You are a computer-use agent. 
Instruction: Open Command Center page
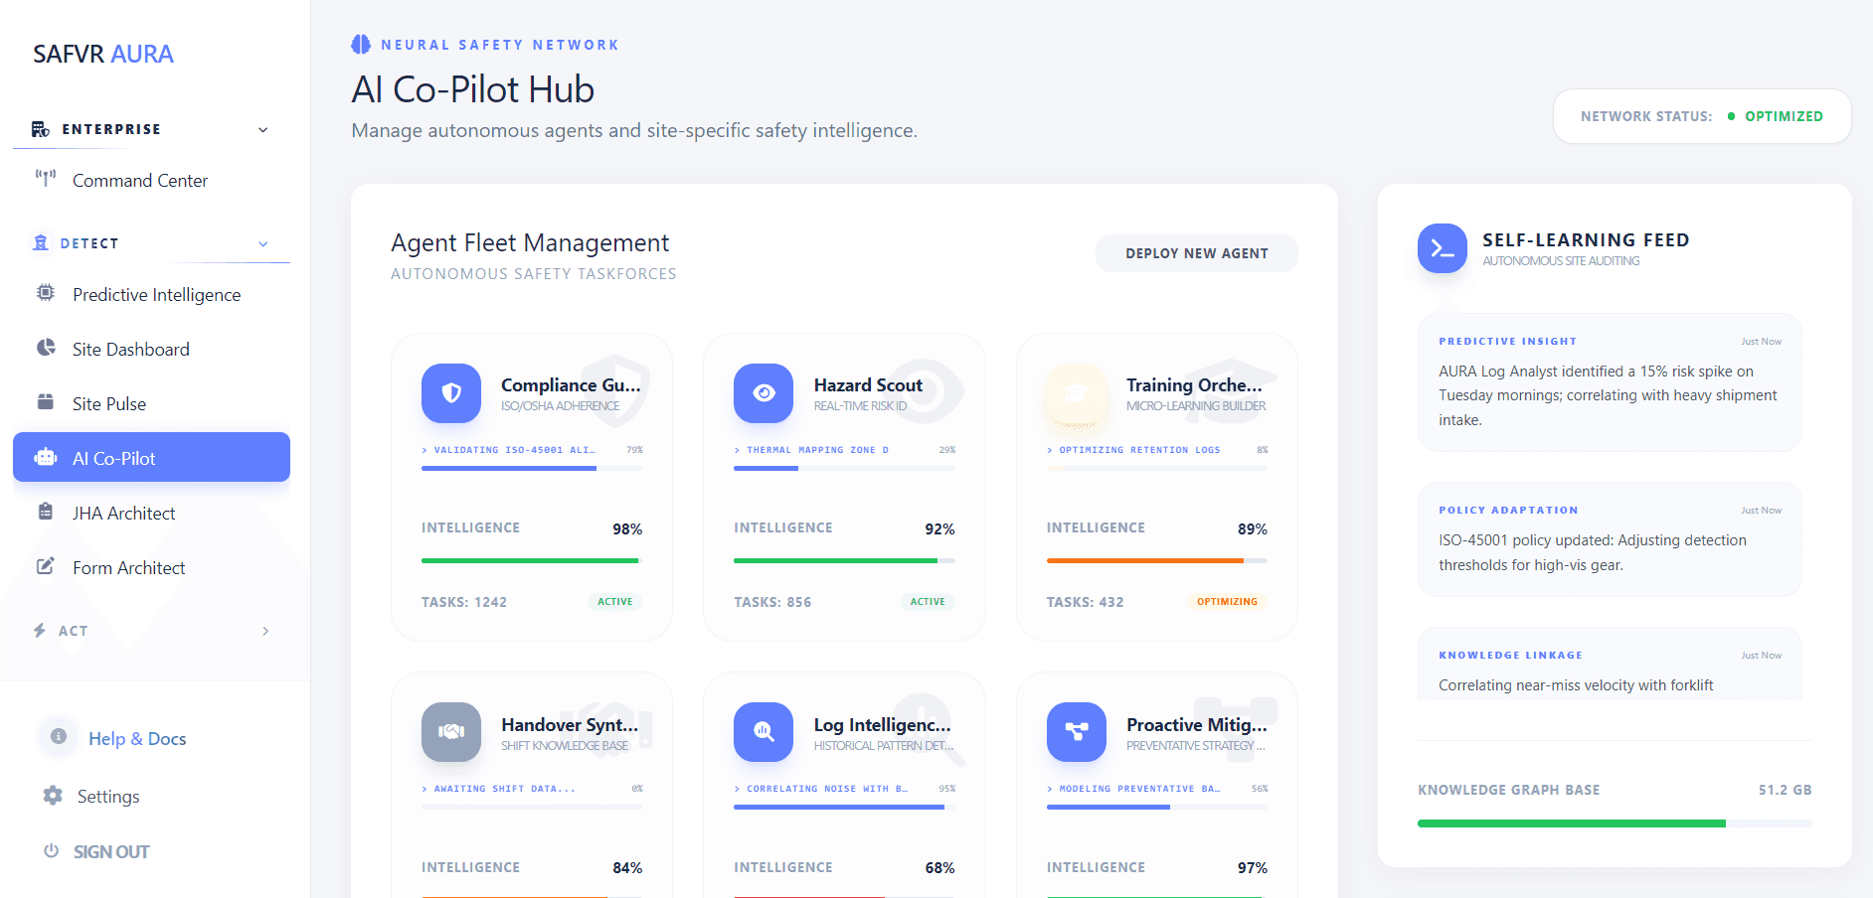click(151, 180)
